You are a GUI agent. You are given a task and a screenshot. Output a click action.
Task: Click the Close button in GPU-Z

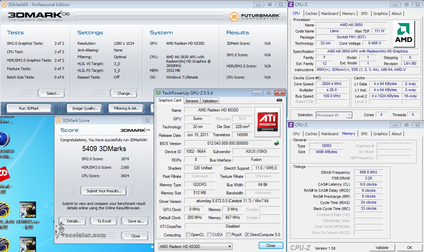click(x=271, y=246)
